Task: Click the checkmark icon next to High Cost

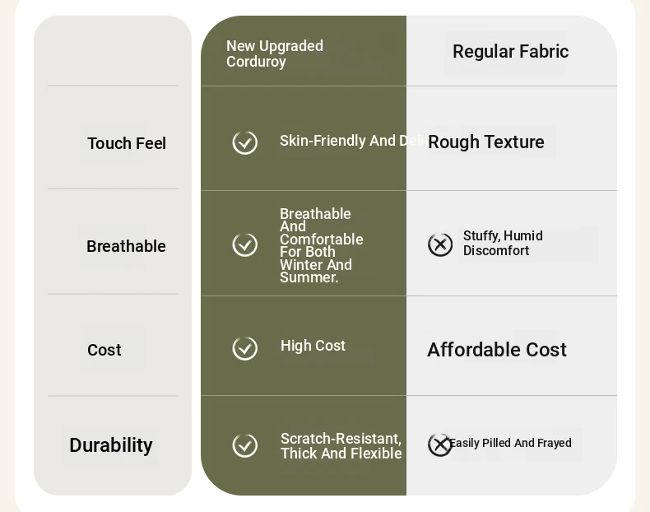Action: (244, 348)
